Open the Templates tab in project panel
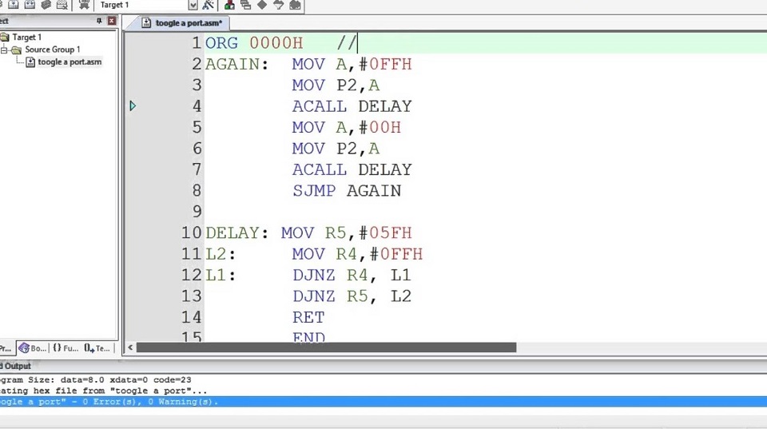The height and width of the screenshot is (429, 767). 97,348
